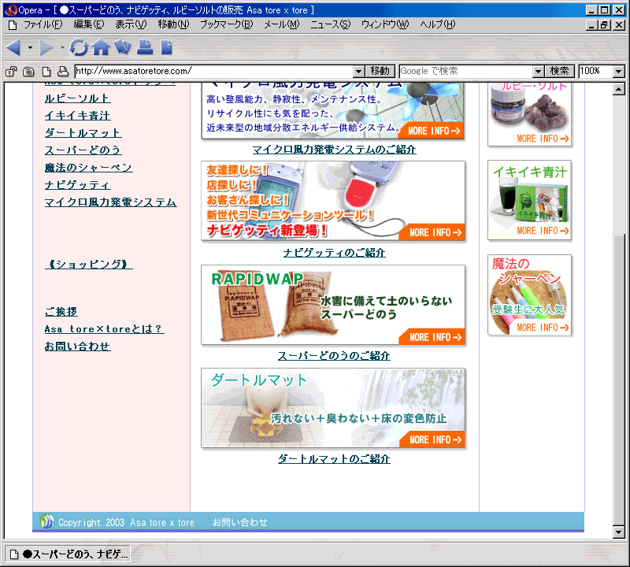Open the ダートルマット sidebar link
This screenshot has width=630, height=567.
[83, 133]
